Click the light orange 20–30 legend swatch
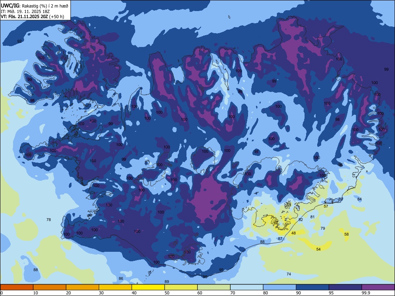 coord(83,287)
